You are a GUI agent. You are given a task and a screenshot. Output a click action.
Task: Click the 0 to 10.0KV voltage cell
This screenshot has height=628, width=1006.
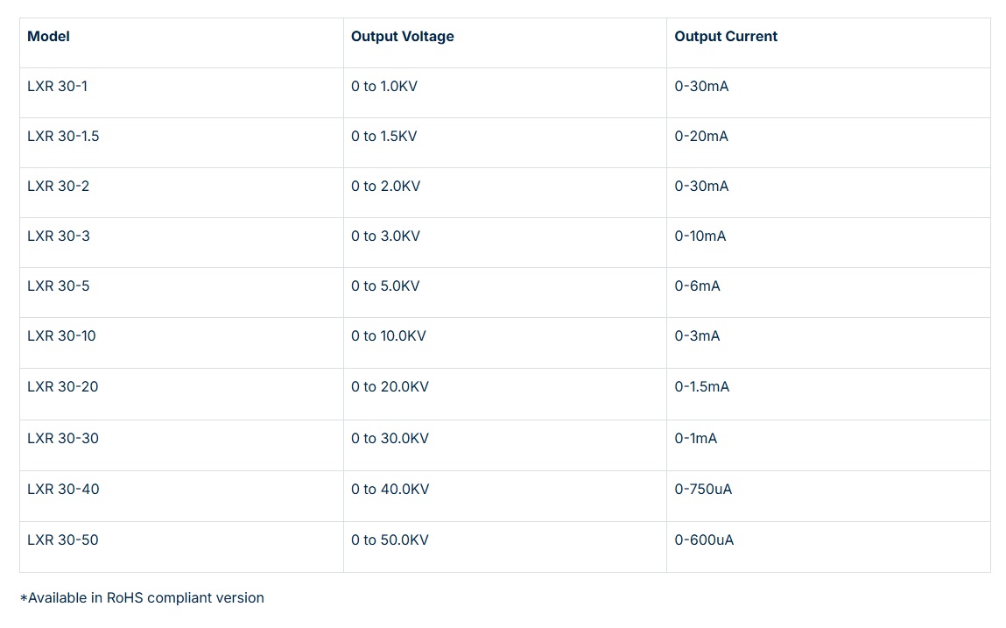coord(389,336)
